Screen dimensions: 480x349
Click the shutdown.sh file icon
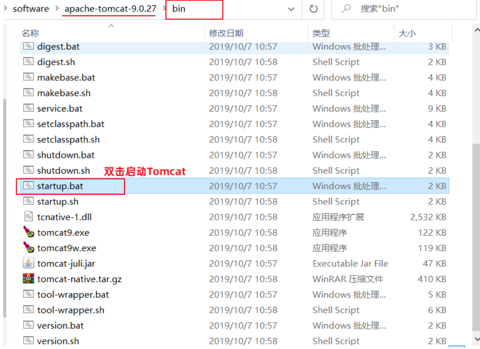[x=29, y=170]
